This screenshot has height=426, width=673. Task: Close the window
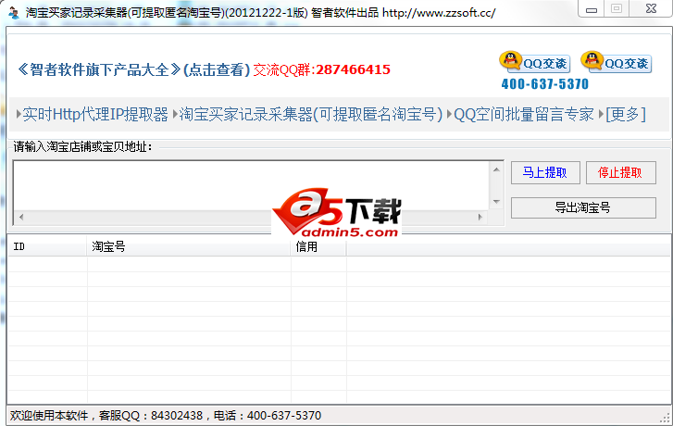tap(651, 8)
